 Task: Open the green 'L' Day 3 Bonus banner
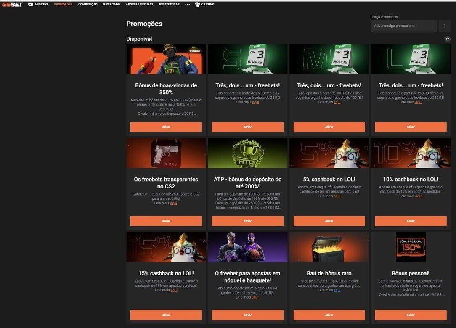click(x=411, y=59)
